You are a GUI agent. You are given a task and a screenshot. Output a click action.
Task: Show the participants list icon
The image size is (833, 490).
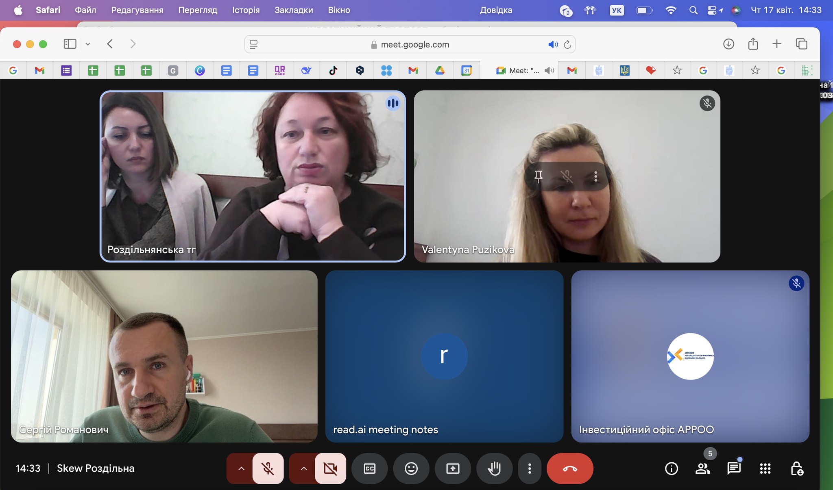click(702, 468)
